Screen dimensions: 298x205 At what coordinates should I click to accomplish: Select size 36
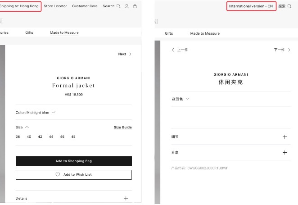tap(18, 137)
